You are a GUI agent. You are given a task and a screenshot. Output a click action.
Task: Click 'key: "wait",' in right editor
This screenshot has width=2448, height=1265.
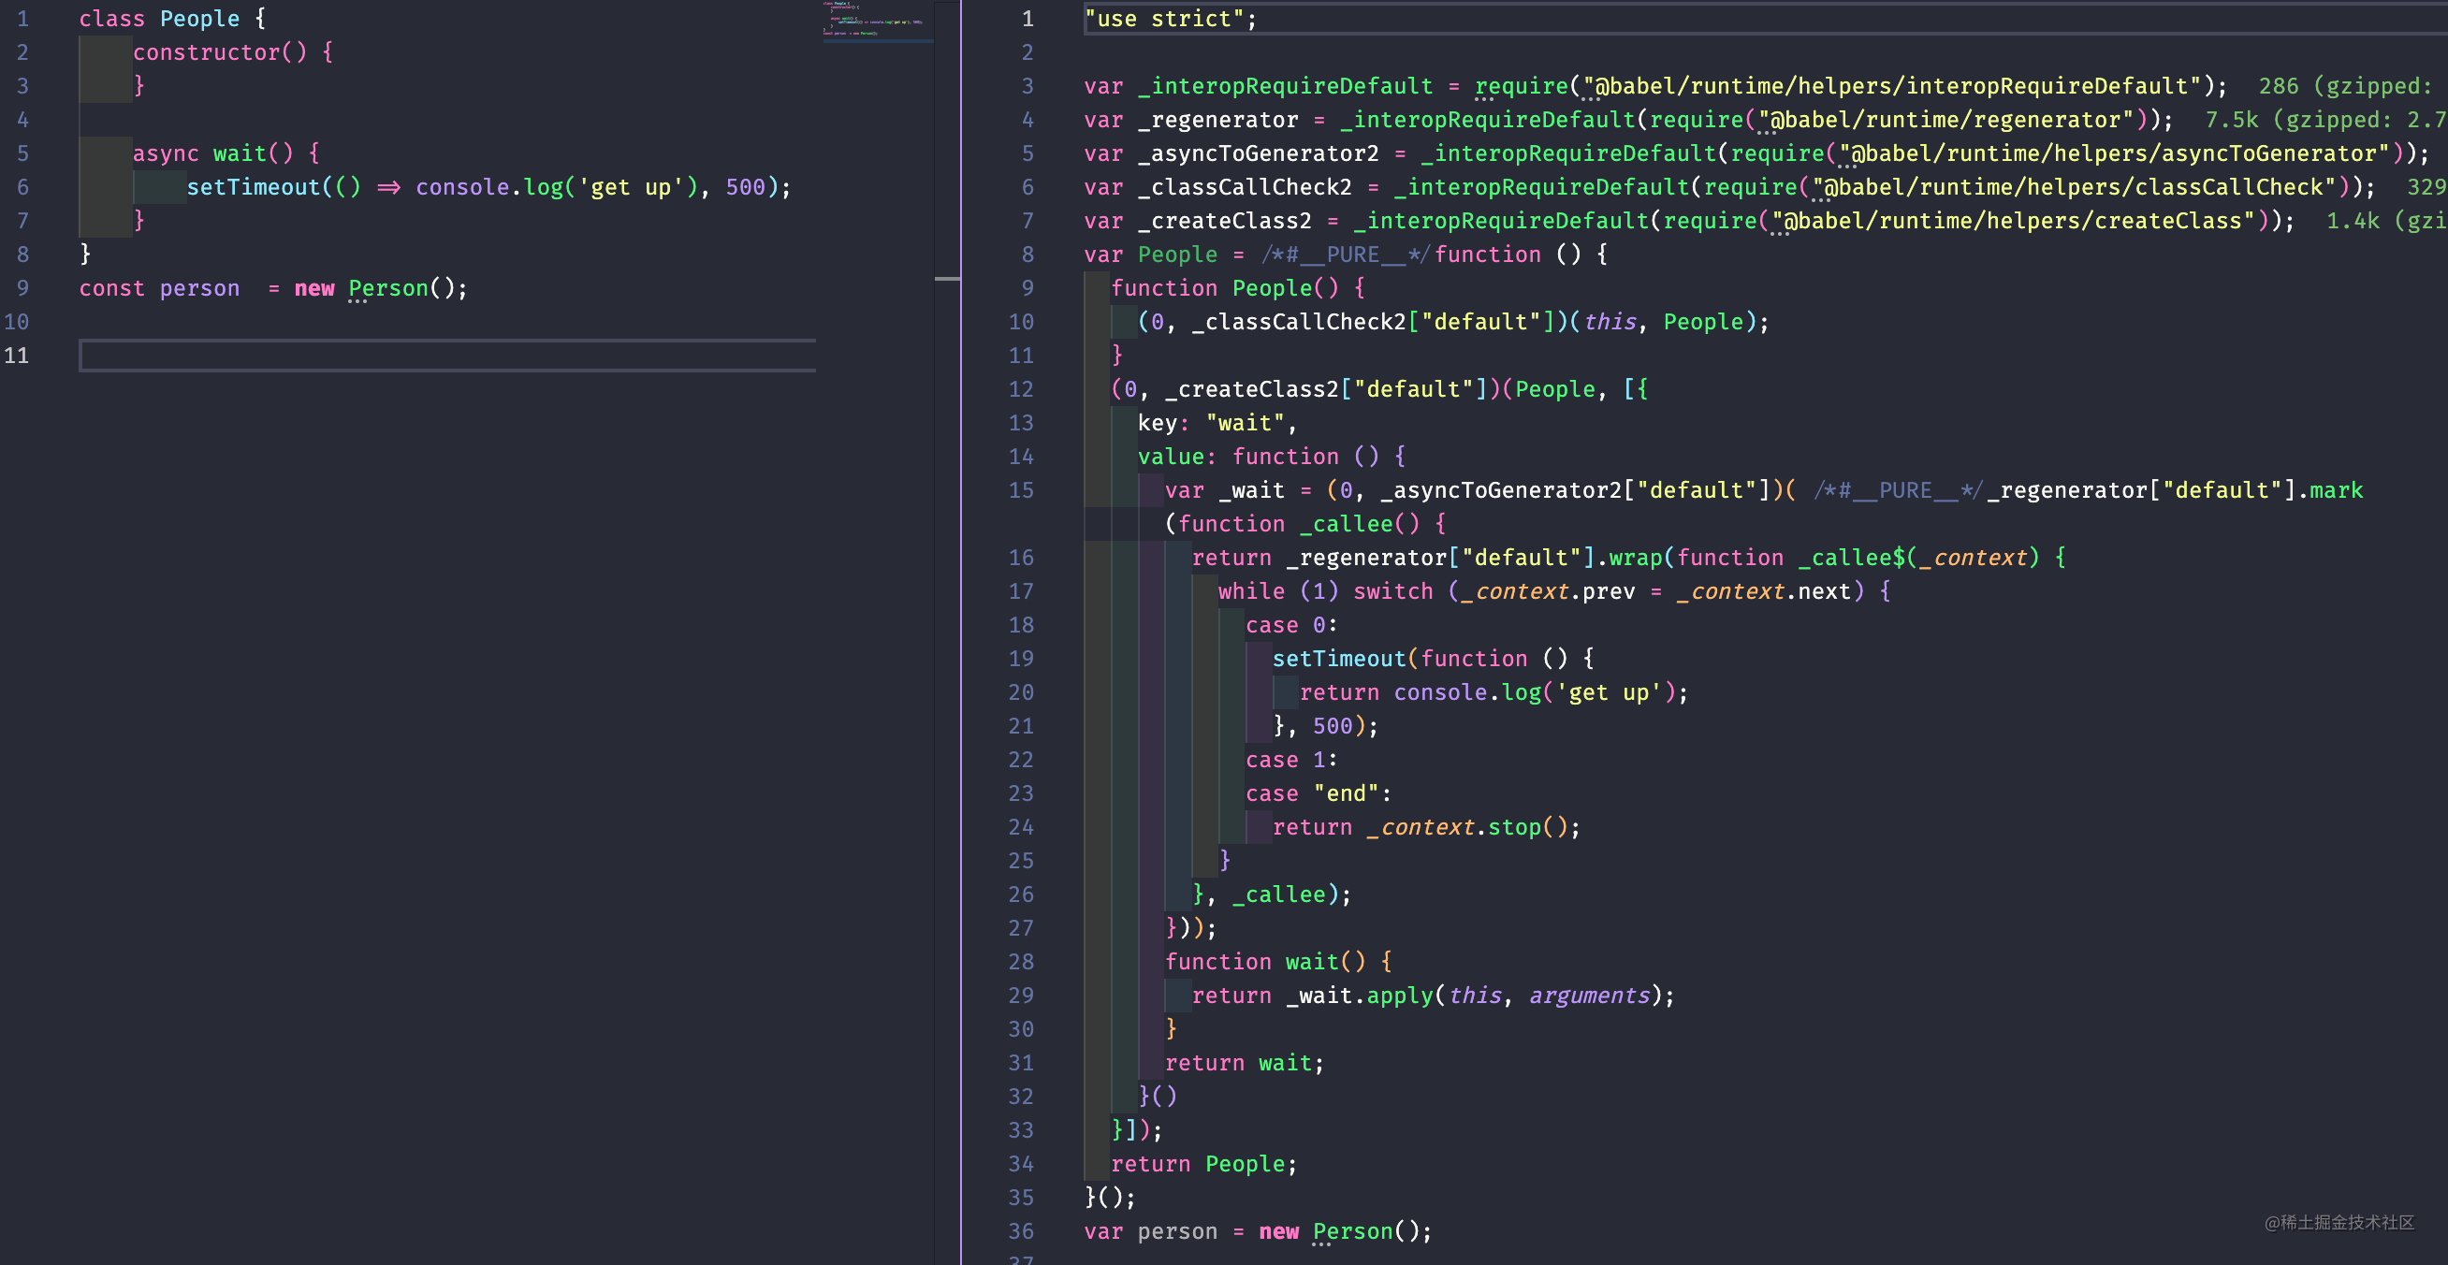[x=1217, y=423]
